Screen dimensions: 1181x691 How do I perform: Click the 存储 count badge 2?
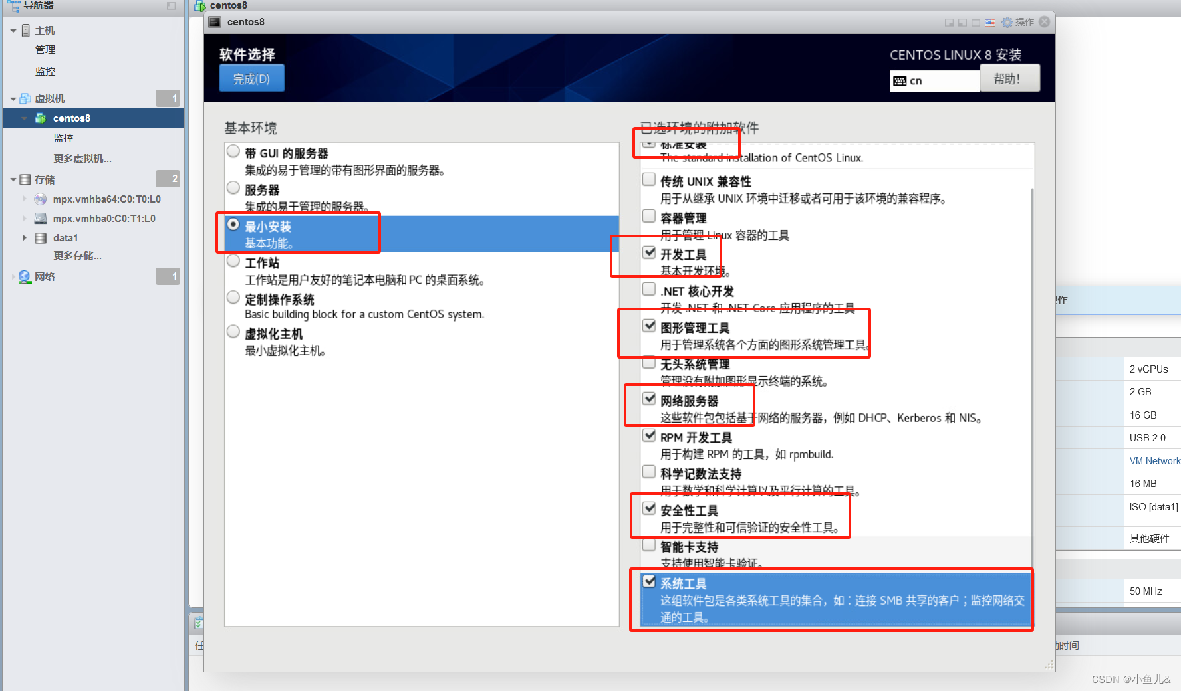coord(168,179)
